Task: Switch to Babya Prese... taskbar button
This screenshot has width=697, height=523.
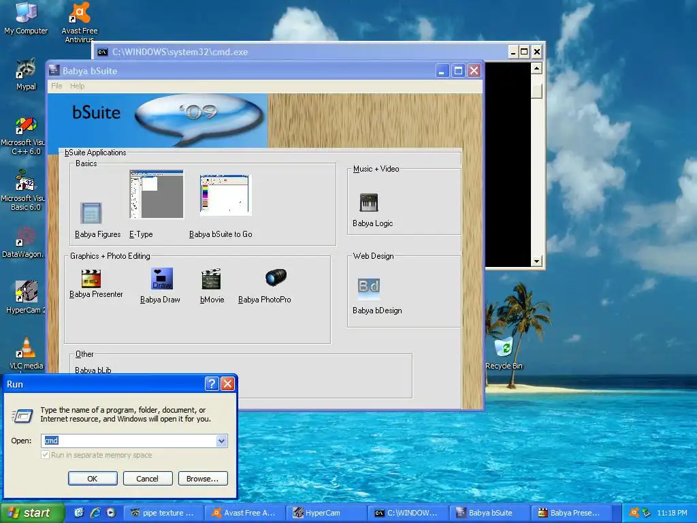Action: (x=571, y=513)
